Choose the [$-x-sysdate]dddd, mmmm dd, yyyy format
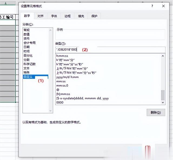 click(82, 98)
